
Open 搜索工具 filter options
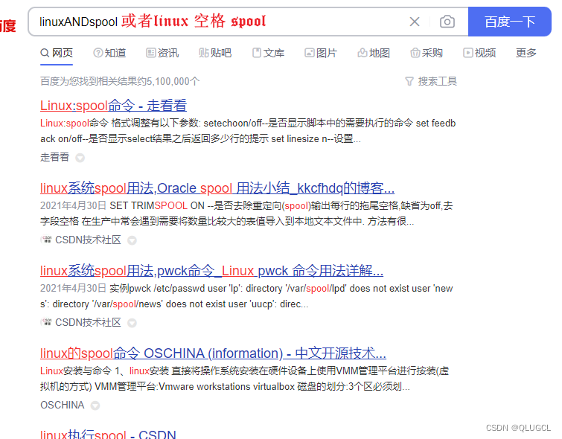point(437,81)
